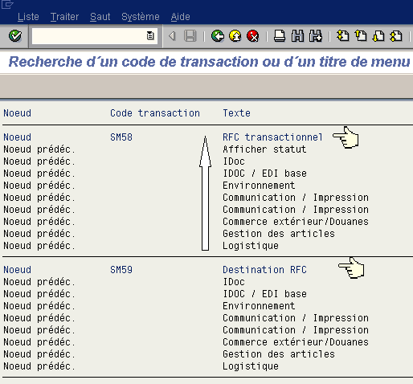Go to the previous page icon
The width and height of the screenshot is (413, 384).
pos(361,36)
